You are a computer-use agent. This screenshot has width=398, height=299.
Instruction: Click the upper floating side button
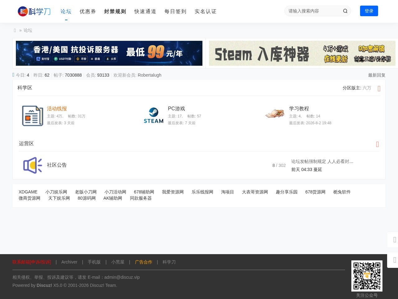click(x=393, y=240)
